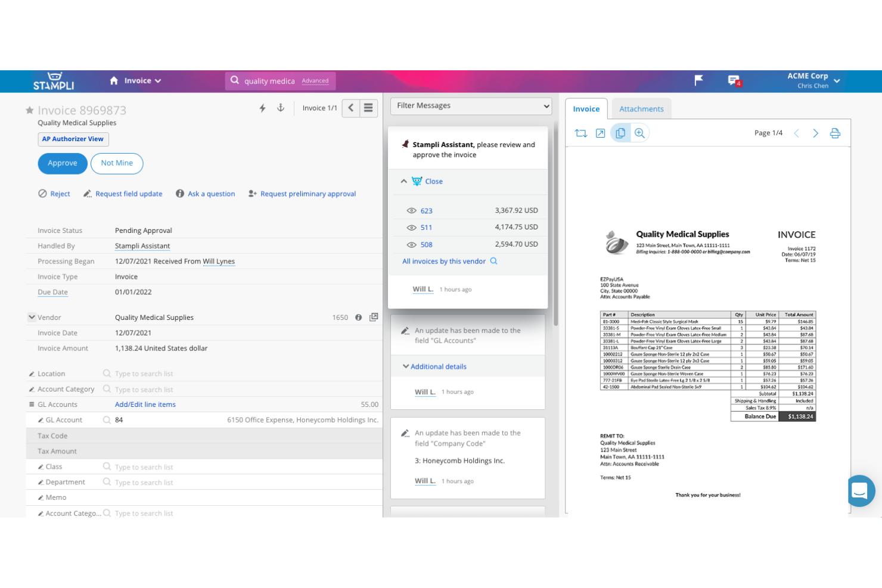
Task: Focus the quality medica search field
Action: pos(269,81)
